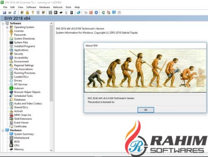
Task: Click the Save (floppy disk) toolbar icon
Action: tap(5, 12)
